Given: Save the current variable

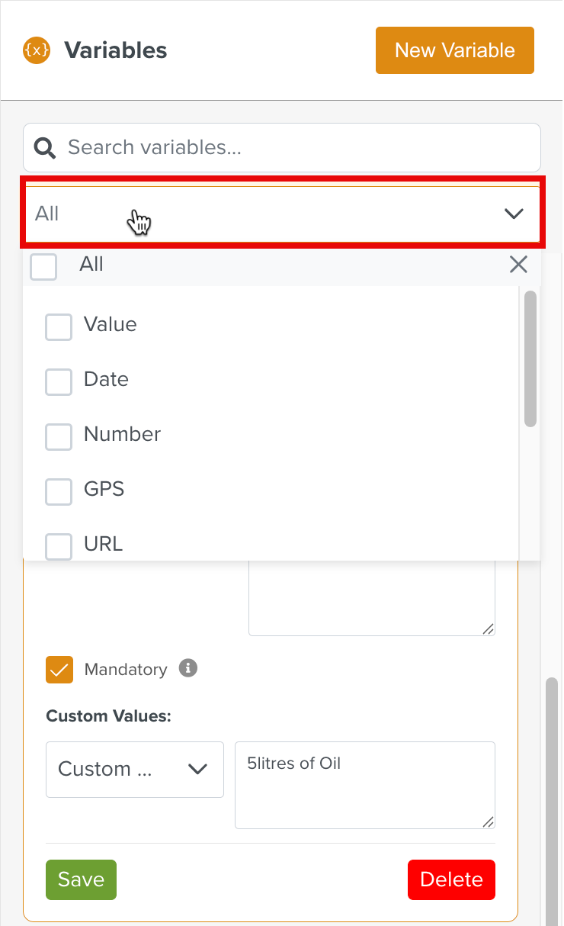Looking at the screenshot, I should pos(81,879).
